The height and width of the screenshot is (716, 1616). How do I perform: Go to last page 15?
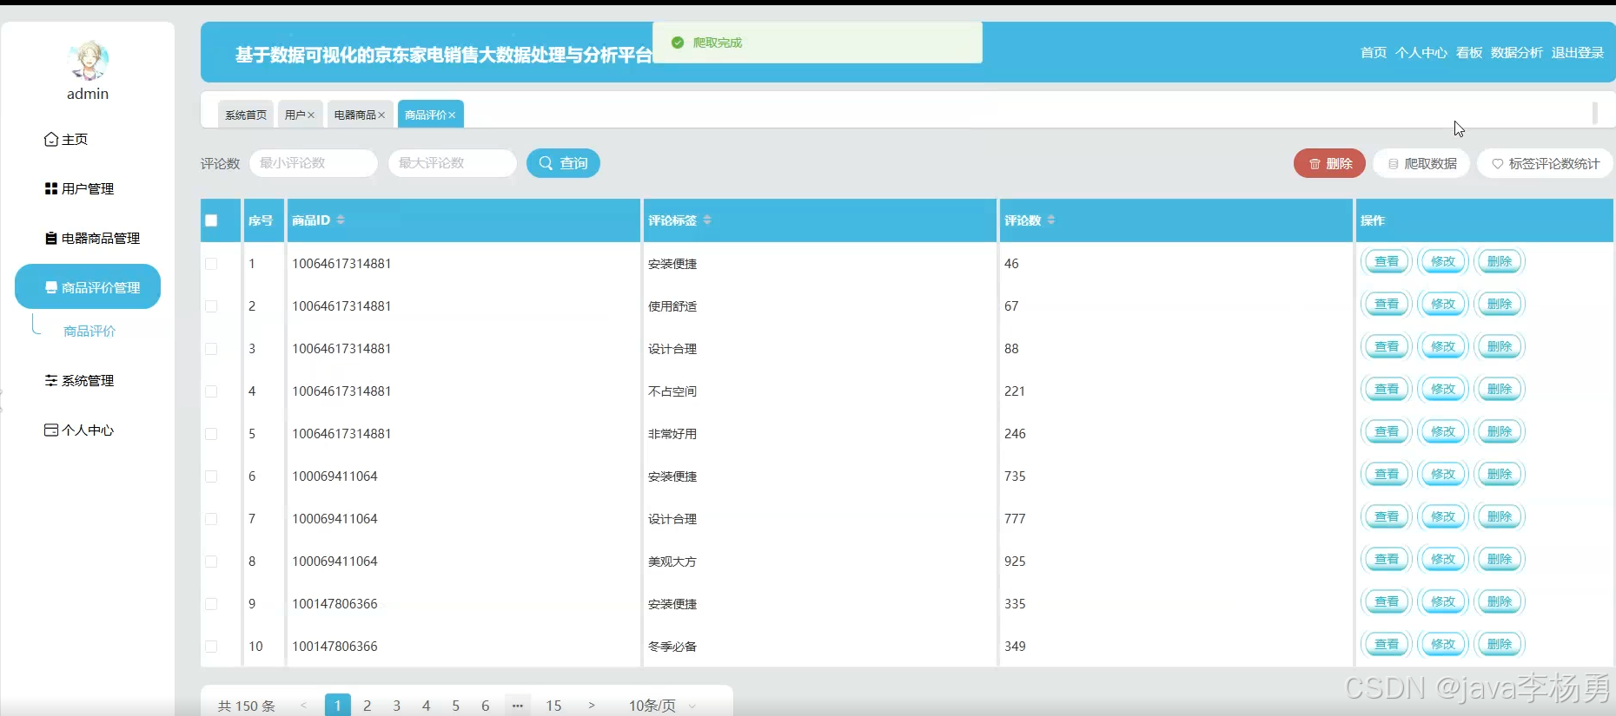pyautogui.click(x=553, y=706)
